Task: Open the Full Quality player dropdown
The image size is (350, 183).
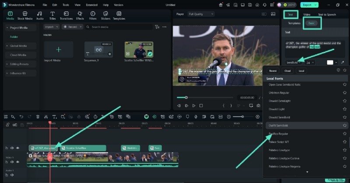Action: click(x=200, y=14)
